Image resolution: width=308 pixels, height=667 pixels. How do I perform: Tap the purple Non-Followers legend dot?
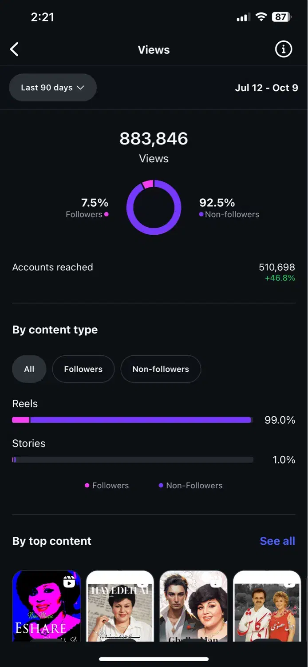click(161, 486)
